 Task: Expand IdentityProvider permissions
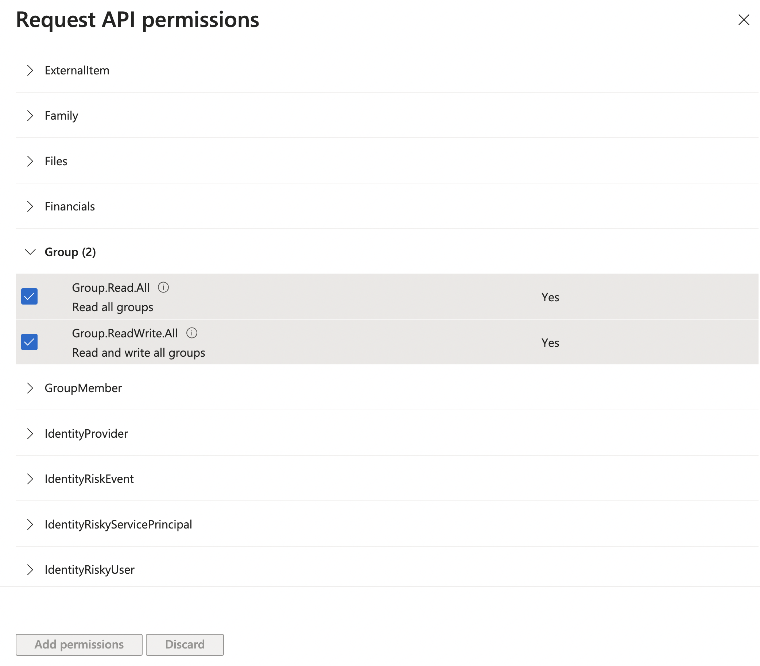(x=30, y=433)
